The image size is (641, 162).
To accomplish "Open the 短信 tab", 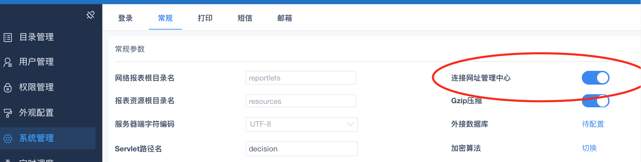I will coord(245,18).
